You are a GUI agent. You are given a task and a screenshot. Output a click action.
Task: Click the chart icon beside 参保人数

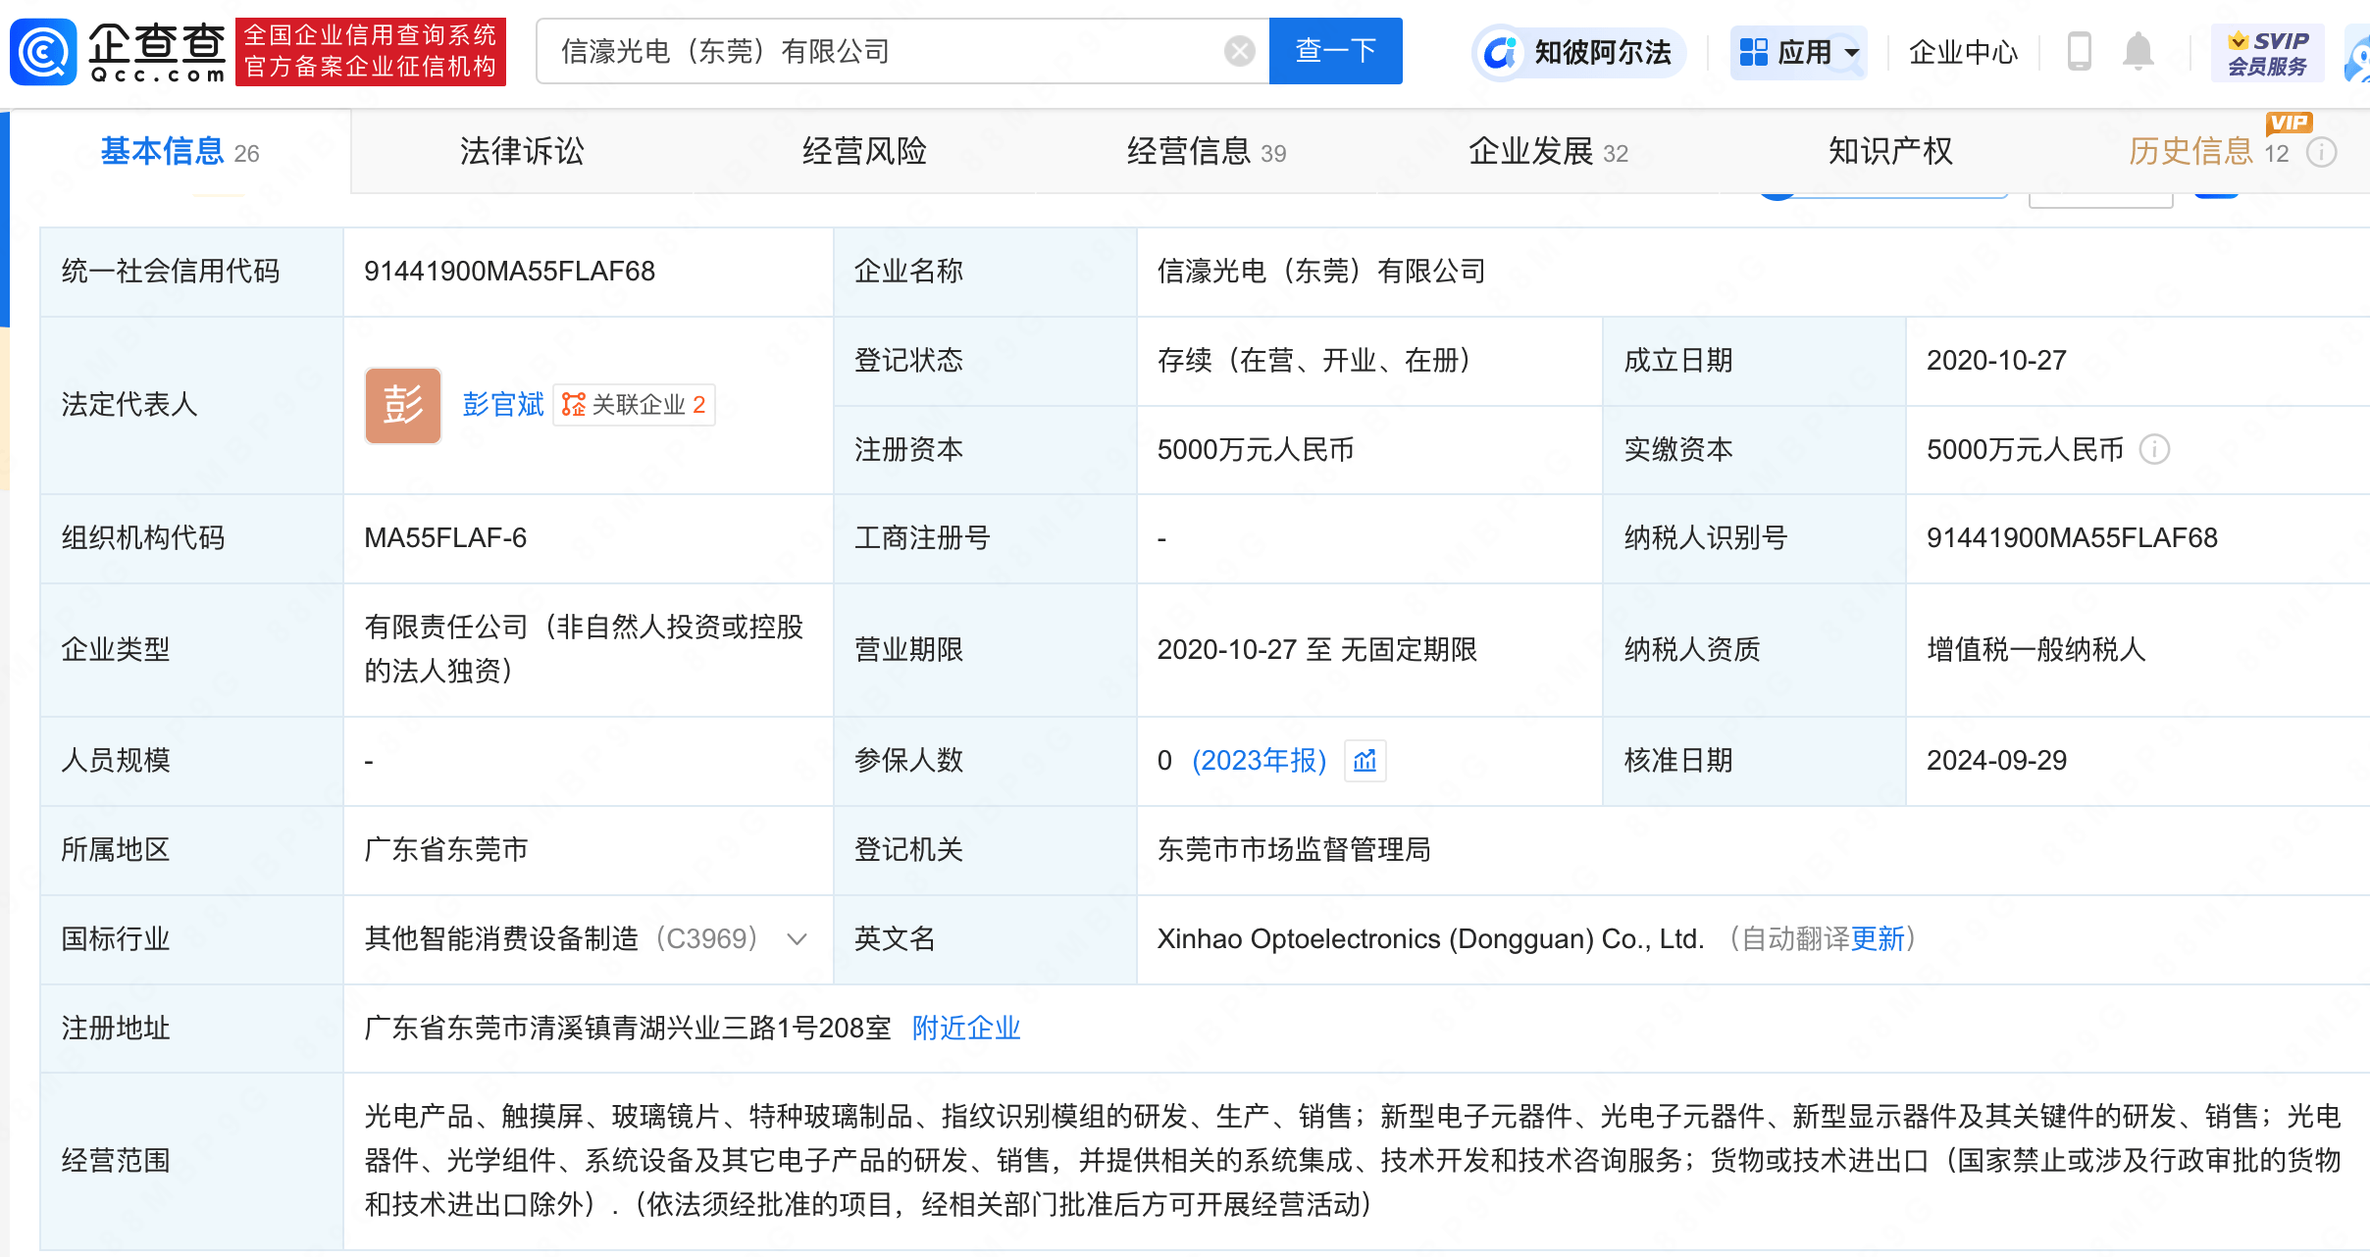[1365, 761]
